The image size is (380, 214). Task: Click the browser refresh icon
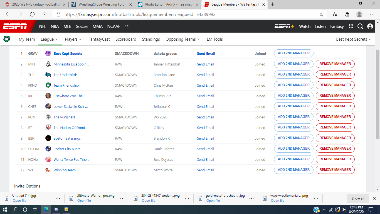pyautogui.click(x=32, y=14)
